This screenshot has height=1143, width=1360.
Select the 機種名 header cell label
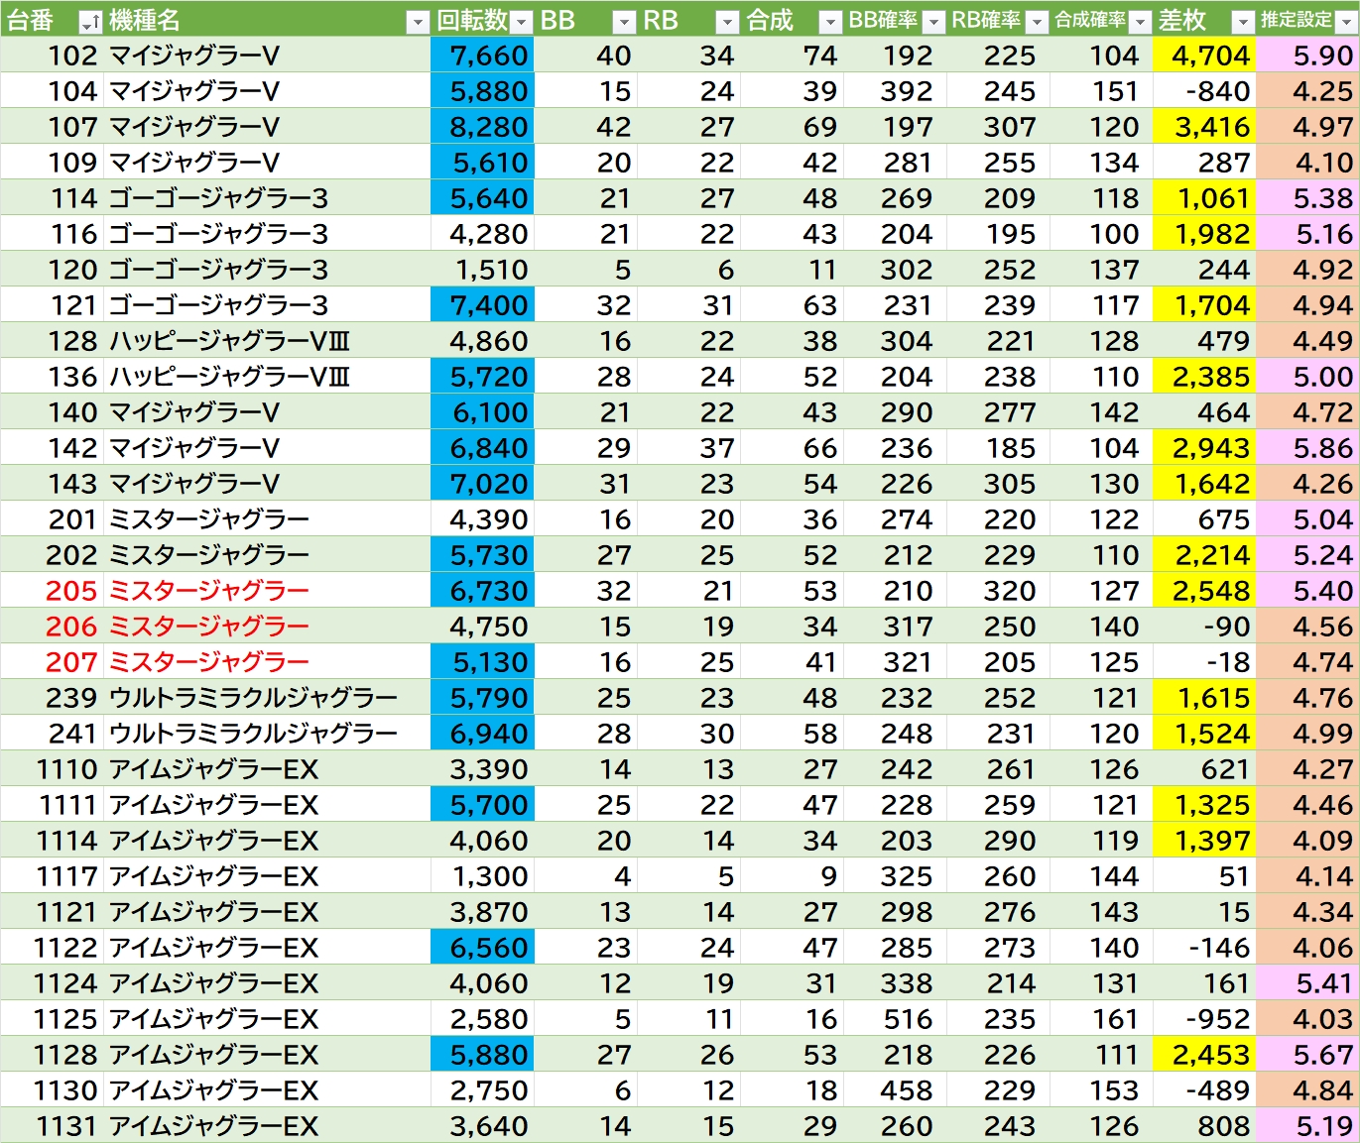click(x=145, y=20)
